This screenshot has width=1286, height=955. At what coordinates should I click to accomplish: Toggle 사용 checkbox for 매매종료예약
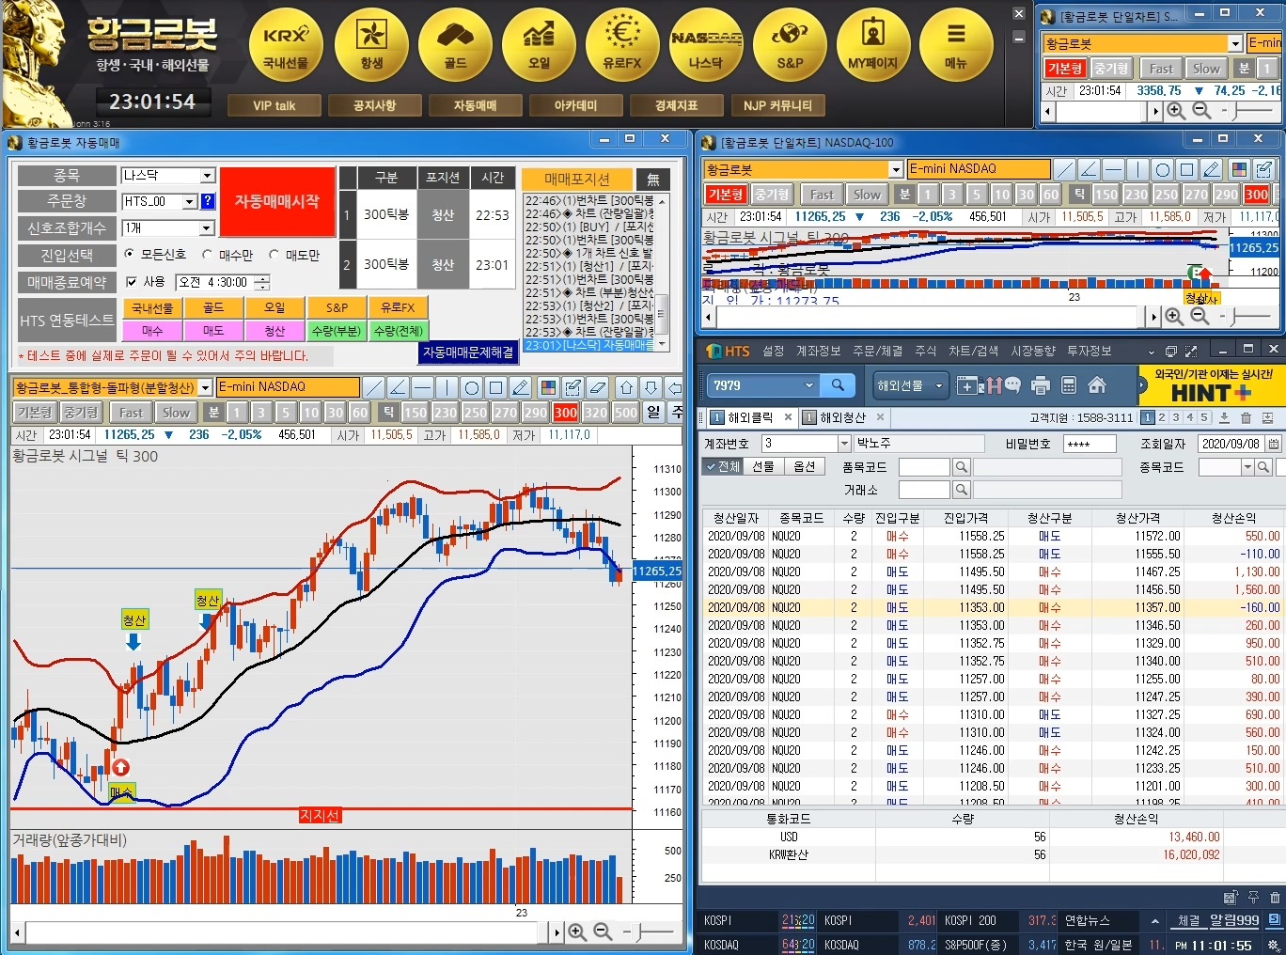coord(132,282)
